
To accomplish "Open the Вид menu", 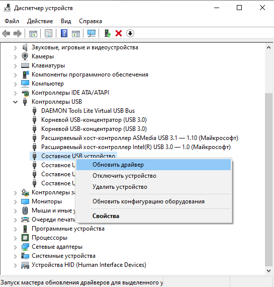I will (66, 21).
